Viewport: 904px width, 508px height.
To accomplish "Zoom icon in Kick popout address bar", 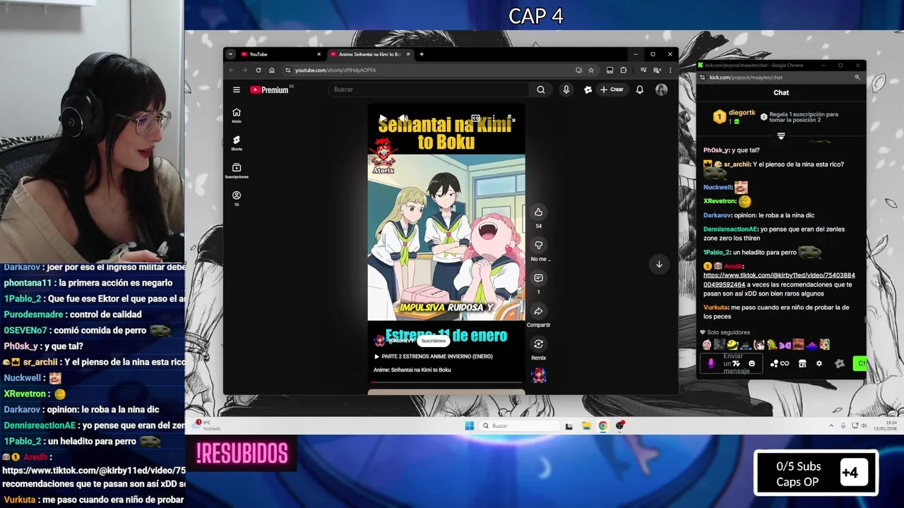I will [x=857, y=78].
